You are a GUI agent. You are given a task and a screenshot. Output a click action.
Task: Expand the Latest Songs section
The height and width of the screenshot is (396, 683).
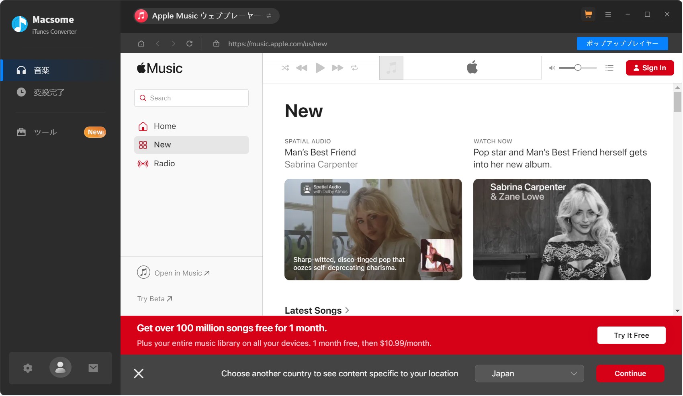[317, 310]
